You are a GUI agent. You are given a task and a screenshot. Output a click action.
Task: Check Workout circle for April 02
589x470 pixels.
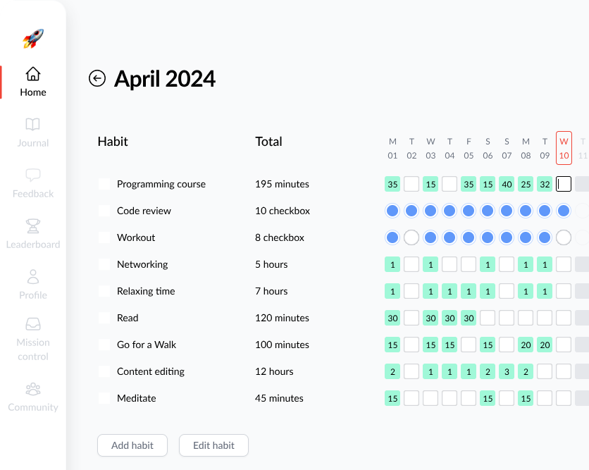tap(411, 237)
